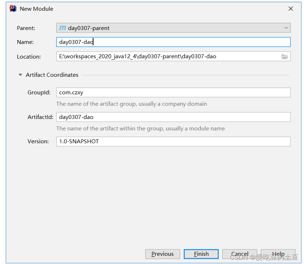
Task: Click the "Artifact Coordinates" heading text
Action: (x=52, y=75)
